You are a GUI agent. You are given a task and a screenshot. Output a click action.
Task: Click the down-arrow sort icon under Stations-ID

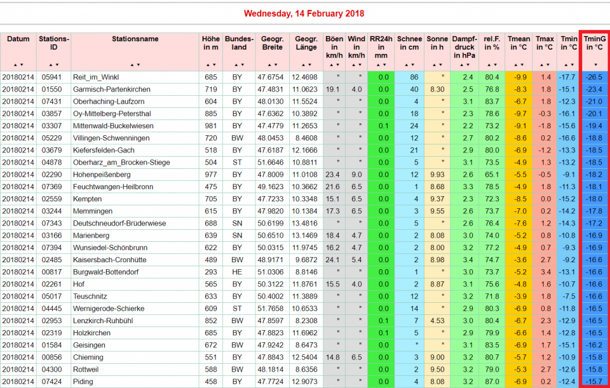(x=57, y=65)
